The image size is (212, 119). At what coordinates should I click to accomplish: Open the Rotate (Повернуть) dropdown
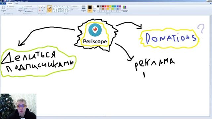(29, 11)
